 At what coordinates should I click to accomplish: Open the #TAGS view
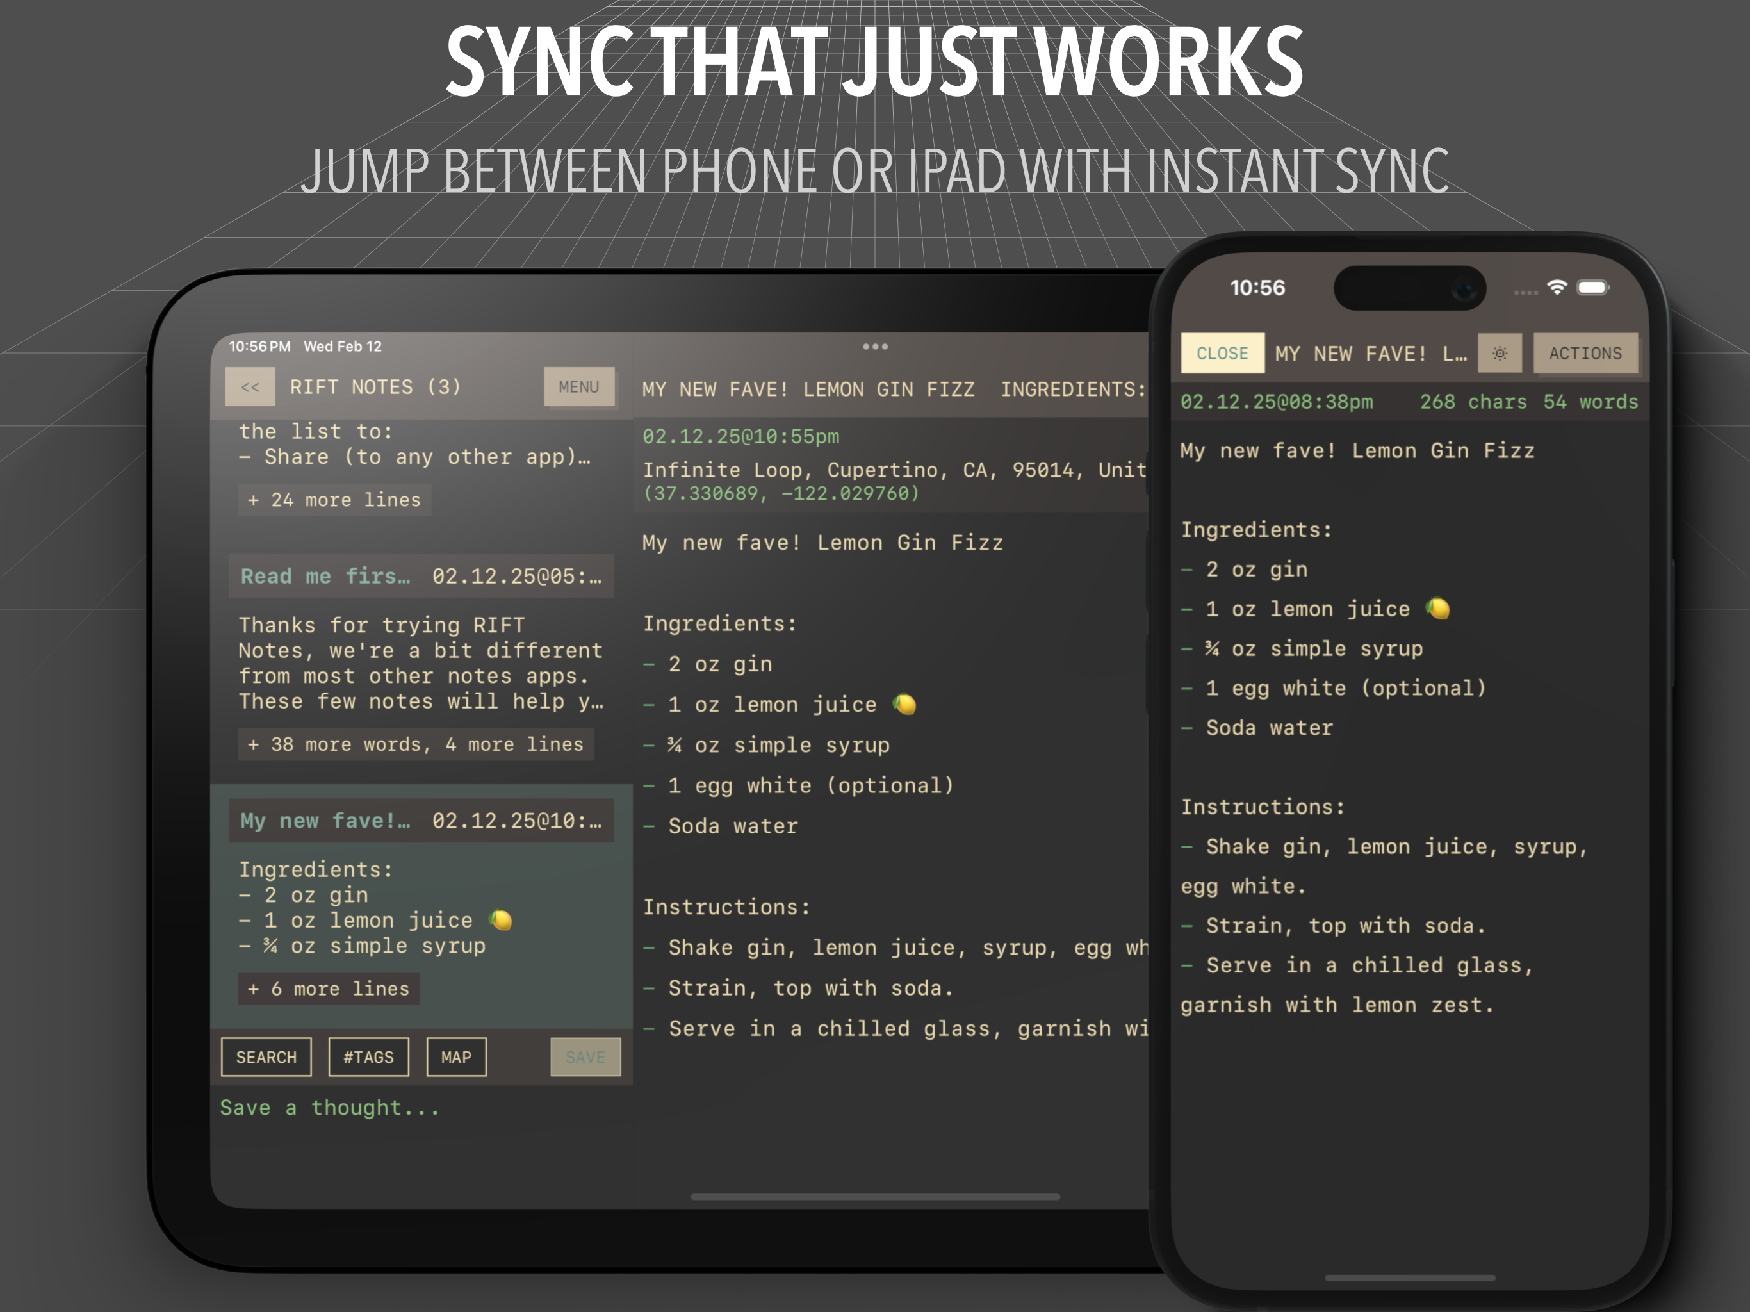[369, 1057]
